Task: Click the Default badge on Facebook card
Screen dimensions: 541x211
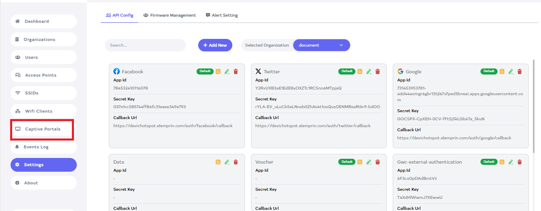Action: [x=205, y=71]
